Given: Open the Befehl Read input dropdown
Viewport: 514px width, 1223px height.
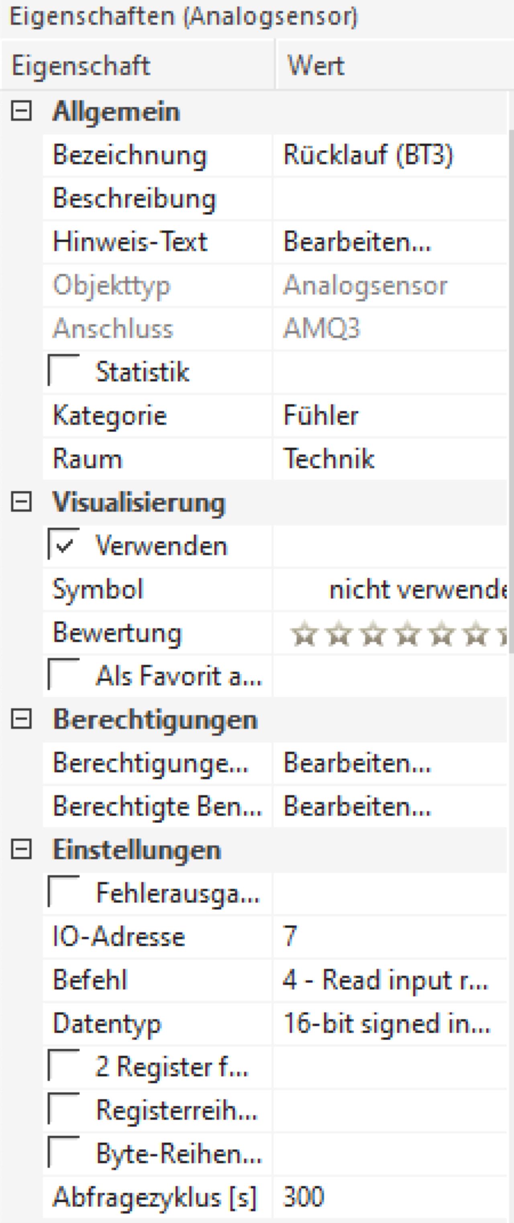Looking at the screenshot, I should click(x=390, y=980).
